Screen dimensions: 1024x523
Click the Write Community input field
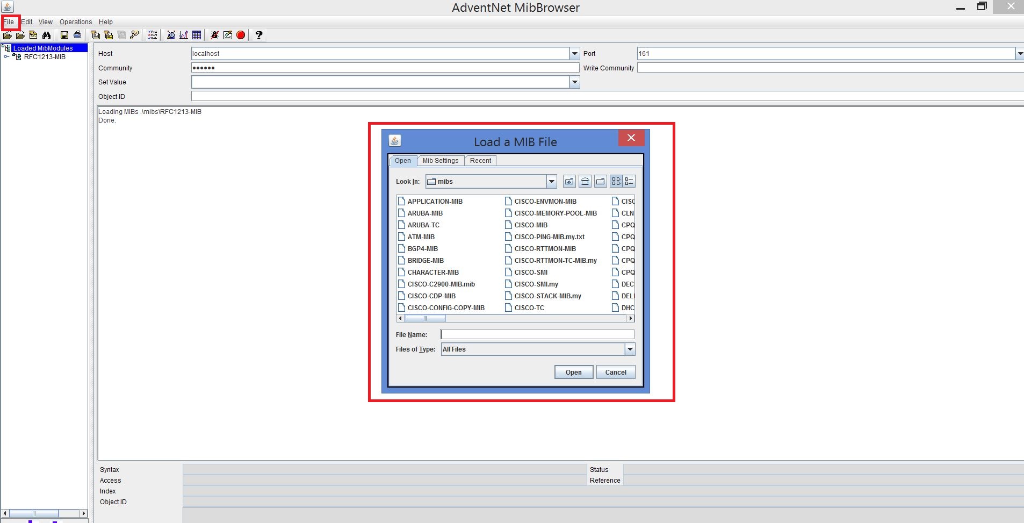831,68
